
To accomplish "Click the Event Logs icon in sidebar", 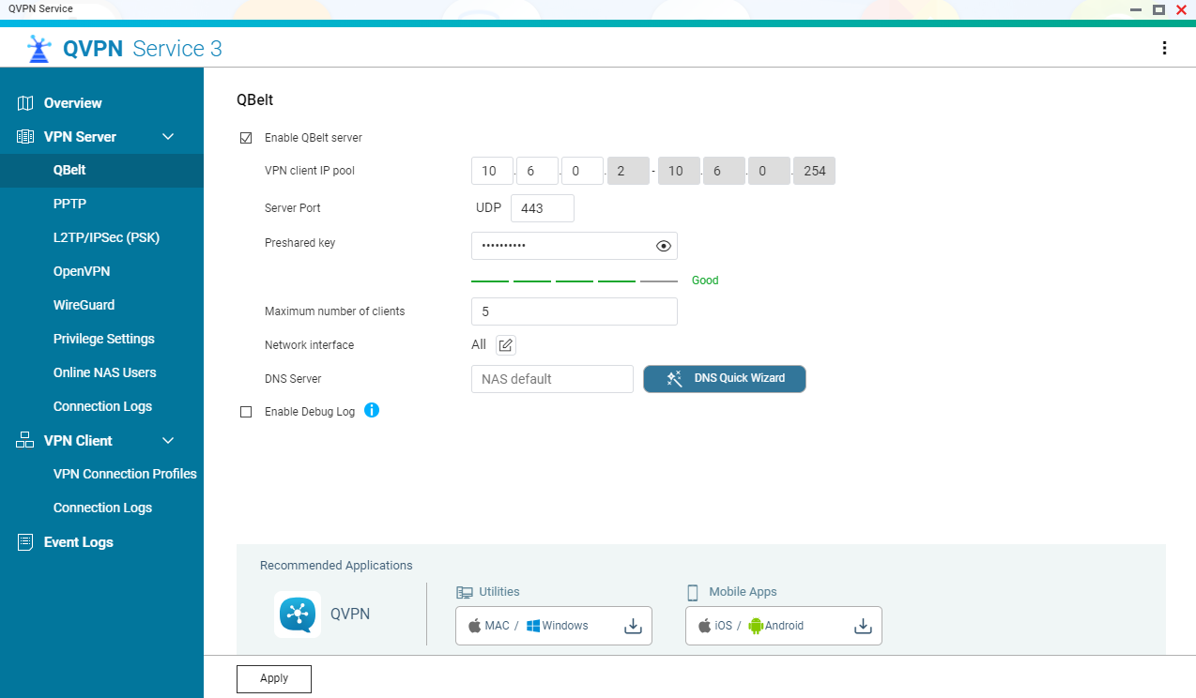I will click(x=25, y=542).
